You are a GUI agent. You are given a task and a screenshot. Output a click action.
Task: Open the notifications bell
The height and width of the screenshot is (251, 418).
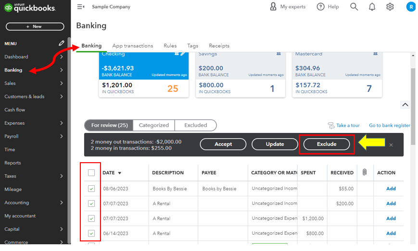[372, 7]
